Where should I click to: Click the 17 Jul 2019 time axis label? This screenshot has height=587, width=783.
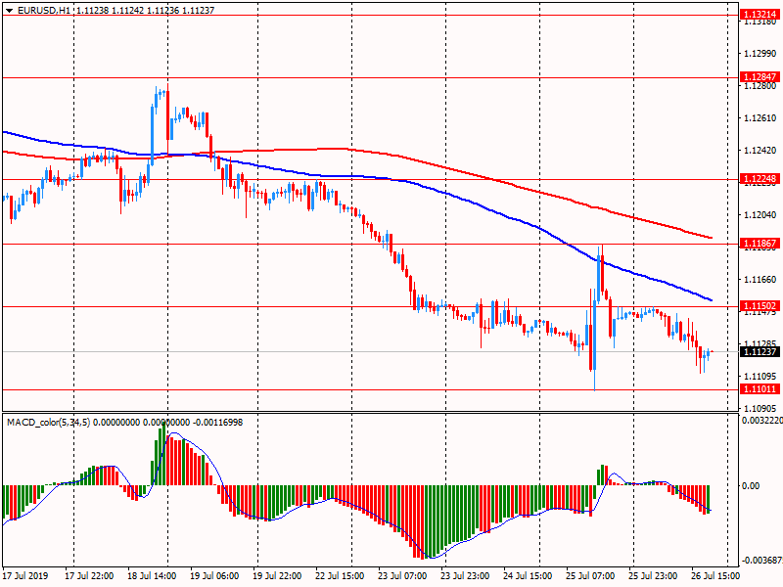pyautogui.click(x=25, y=575)
